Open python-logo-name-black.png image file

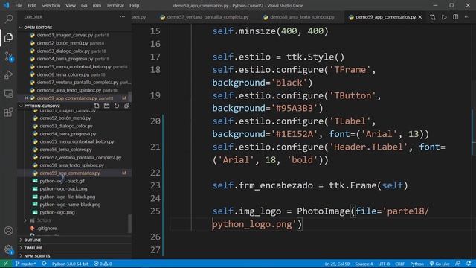(70, 205)
